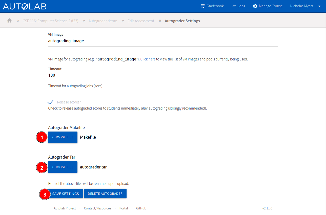Open the Portal footer link

click(x=124, y=208)
